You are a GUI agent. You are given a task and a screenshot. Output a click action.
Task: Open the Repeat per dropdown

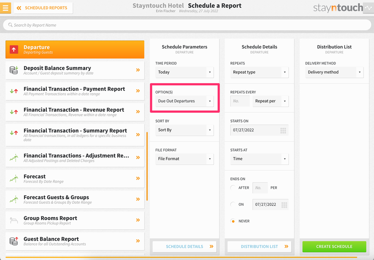click(270, 101)
